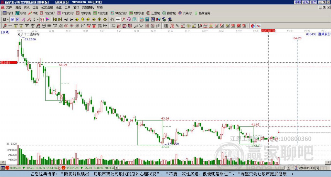Click the 收600438分笔 status entry
Screen dimensions: 331x177
tap(309, 168)
